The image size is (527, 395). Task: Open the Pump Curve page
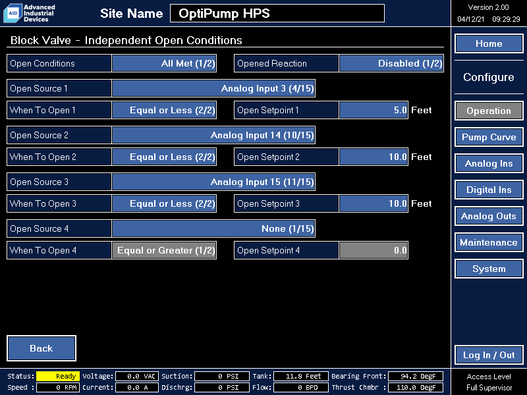(489, 137)
